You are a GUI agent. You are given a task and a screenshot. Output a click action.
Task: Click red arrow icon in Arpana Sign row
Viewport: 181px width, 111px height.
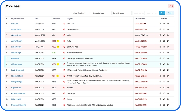click(x=64, y=52)
